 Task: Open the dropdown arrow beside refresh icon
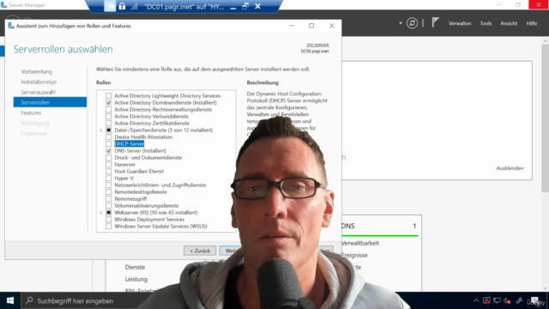click(401, 23)
